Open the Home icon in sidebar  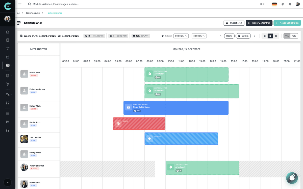click(8, 32)
